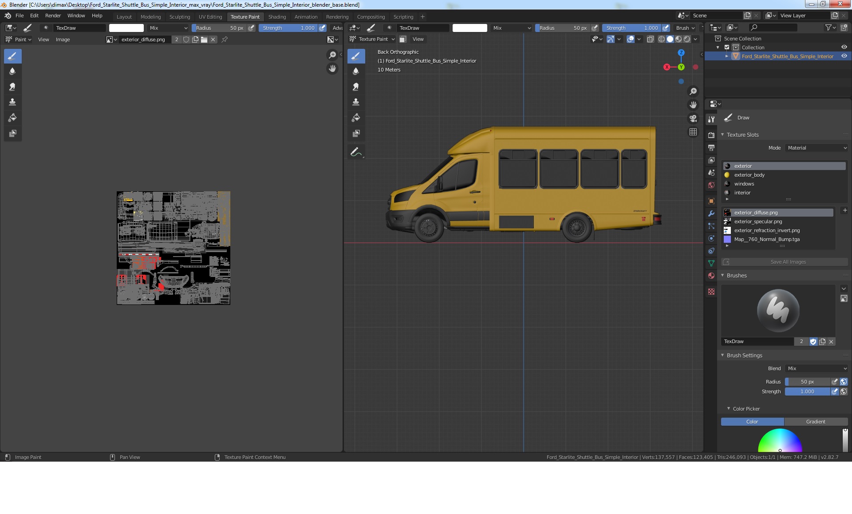Select the Clone tool in 3D viewport toolbar
The height and width of the screenshot is (514, 852).
pos(356,102)
